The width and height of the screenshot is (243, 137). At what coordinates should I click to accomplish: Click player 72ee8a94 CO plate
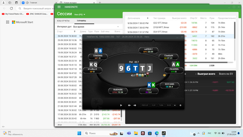[x=169, y=57]
